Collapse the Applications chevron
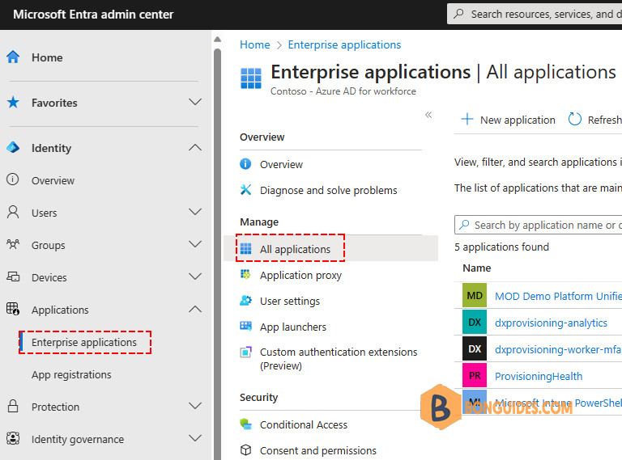622x460 pixels. [x=194, y=309]
